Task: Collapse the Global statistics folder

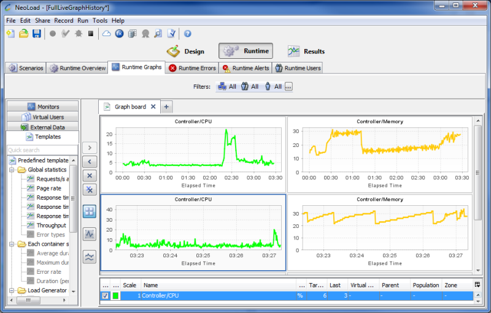Action: click(12, 170)
